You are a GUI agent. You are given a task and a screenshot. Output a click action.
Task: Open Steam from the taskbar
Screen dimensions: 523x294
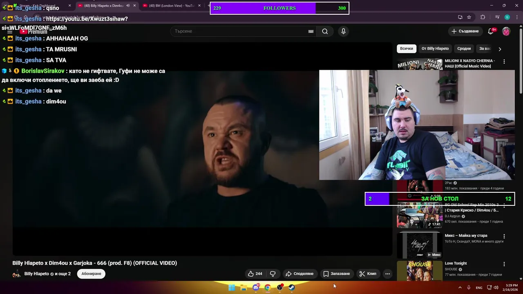coord(292,287)
